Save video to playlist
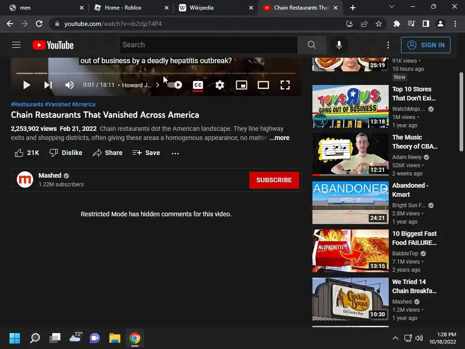 pos(146,153)
